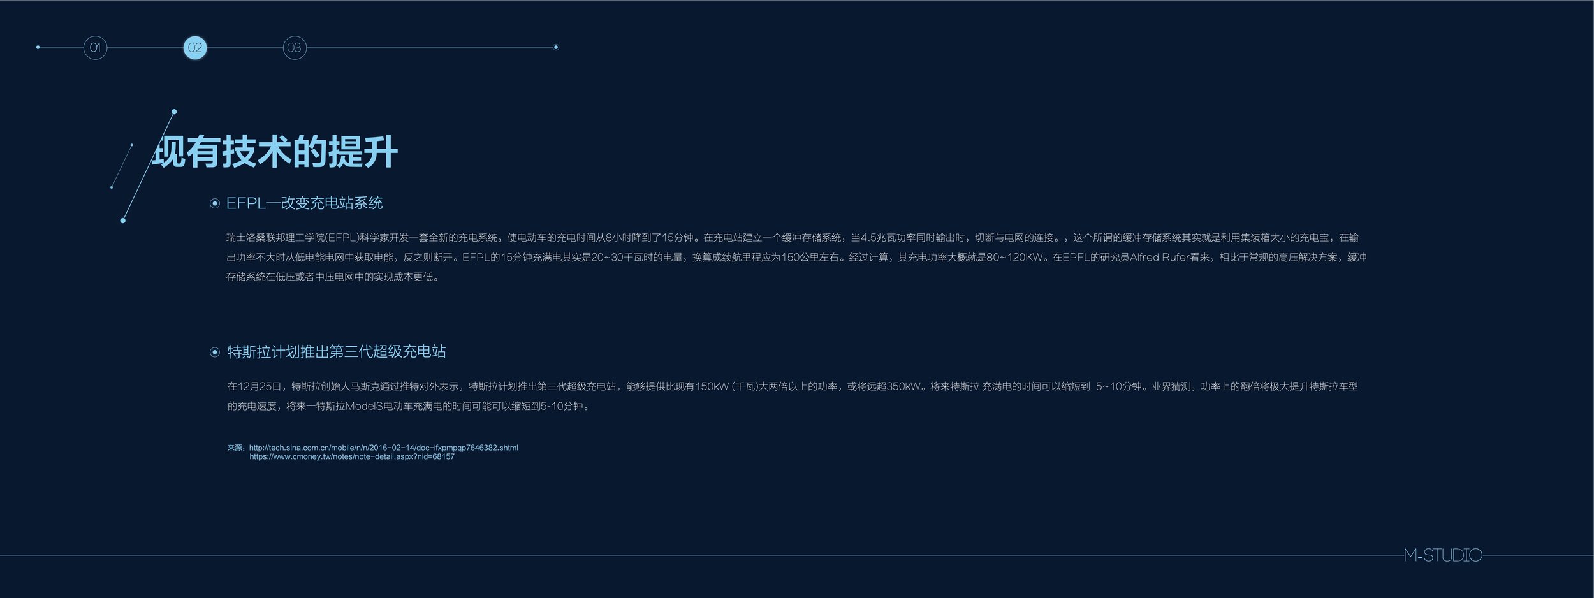Click the top dot of the long diagonal line
This screenshot has width=1594, height=598.
(174, 112)
